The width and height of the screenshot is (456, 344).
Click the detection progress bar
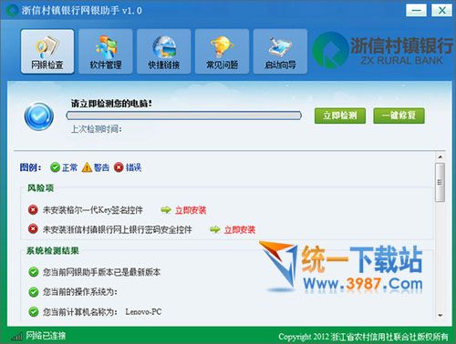click(x=183, y=116)
